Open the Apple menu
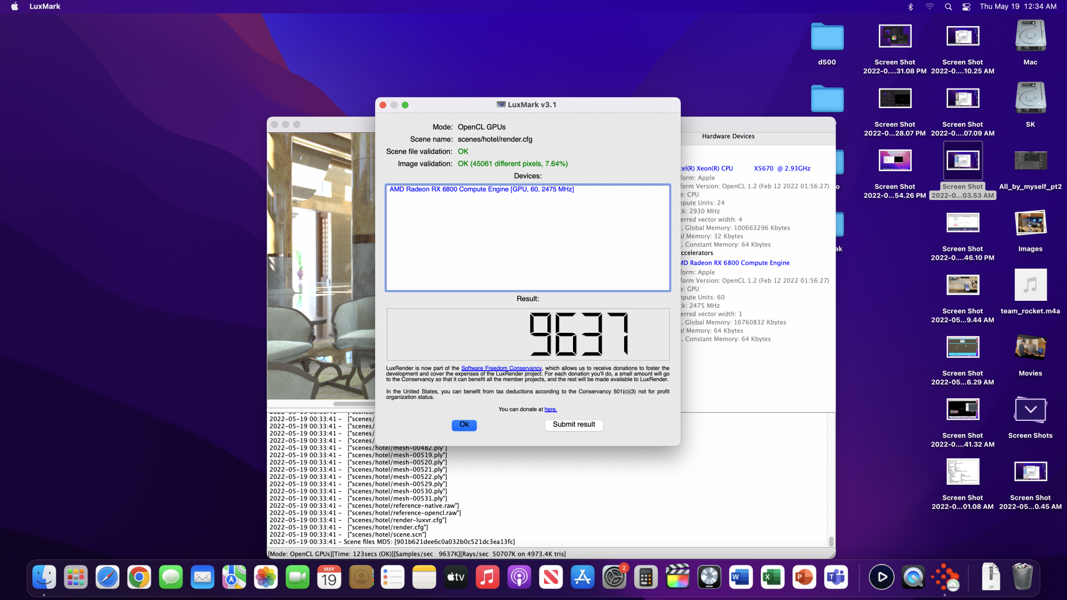The width and height of the screenshot is (1067, 600). click(x=14, y=6)
